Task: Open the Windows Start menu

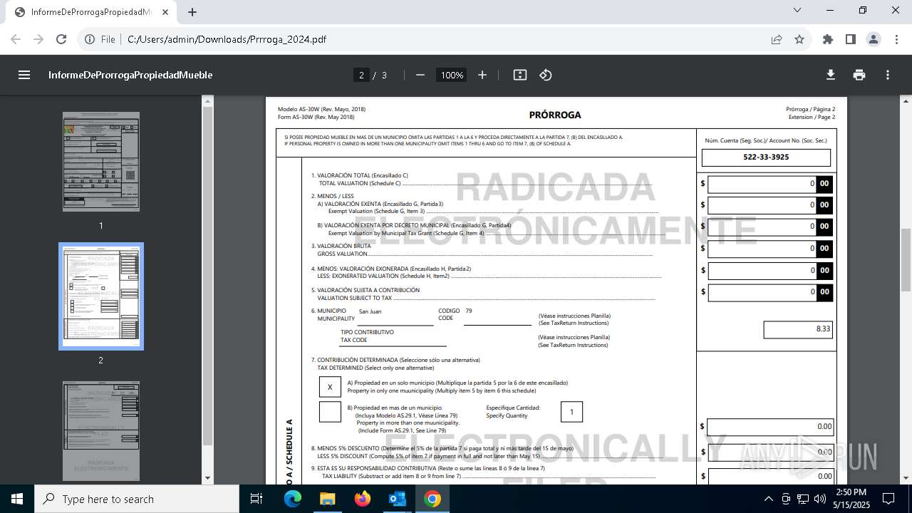Action: pos(16,499)
